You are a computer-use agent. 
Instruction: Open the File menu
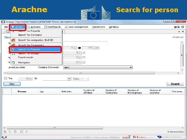click(6, 27)
